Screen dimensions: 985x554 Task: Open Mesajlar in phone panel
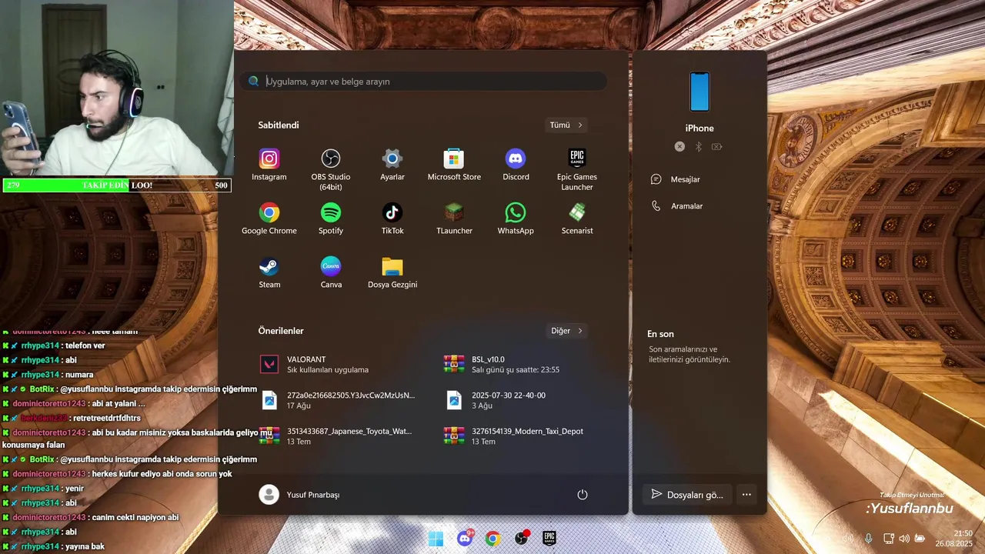700,179
